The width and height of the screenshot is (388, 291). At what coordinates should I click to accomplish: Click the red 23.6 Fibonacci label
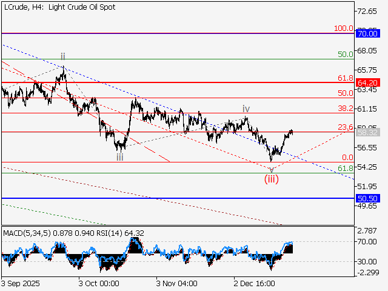(x=345, y=127)
